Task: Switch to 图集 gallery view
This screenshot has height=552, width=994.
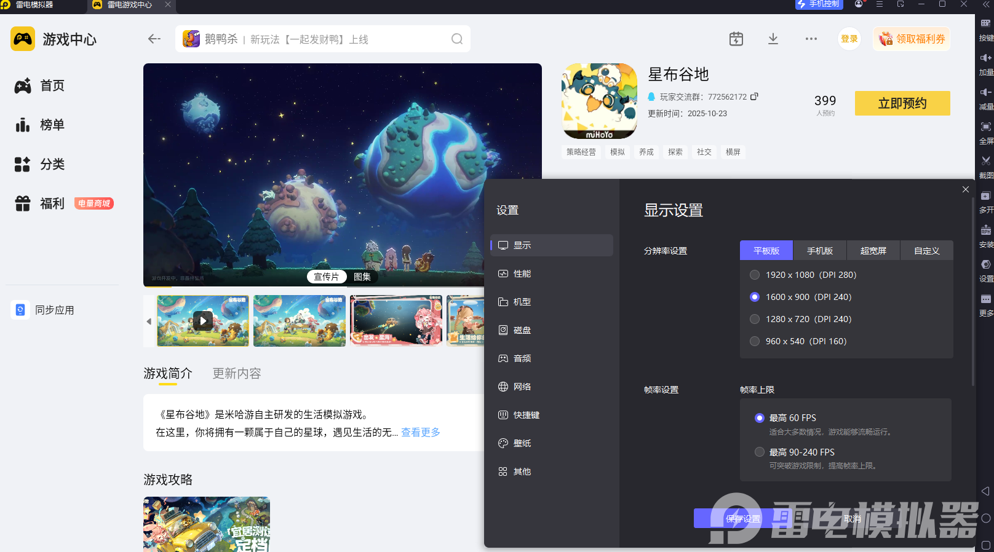Action: (362, 277)
